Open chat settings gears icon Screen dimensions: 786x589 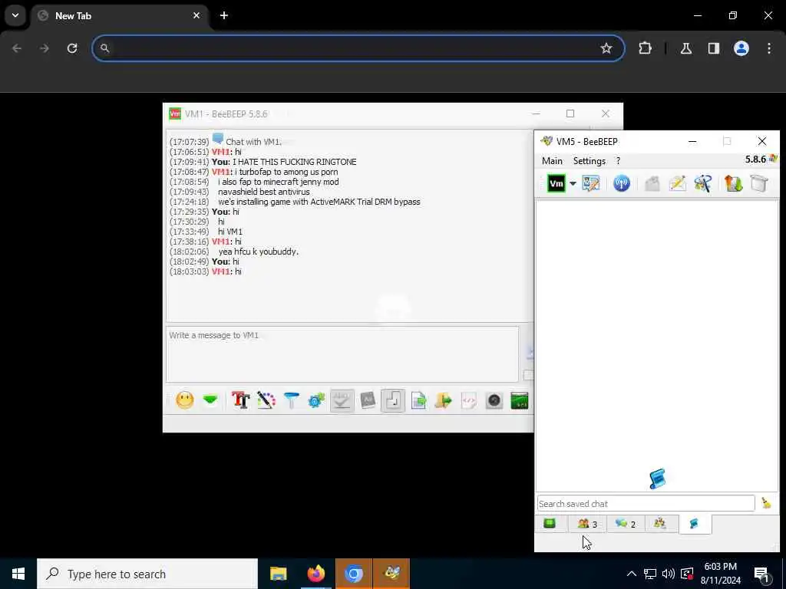pos(317,400)
